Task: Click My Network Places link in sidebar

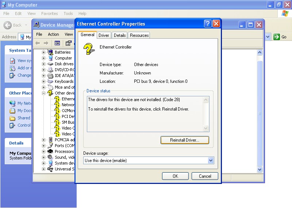Action: (24, 103)
